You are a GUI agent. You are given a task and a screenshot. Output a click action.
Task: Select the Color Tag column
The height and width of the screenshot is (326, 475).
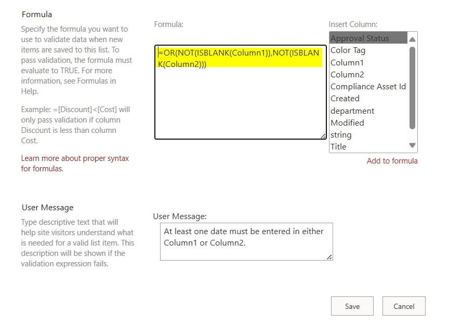click(x=347, y=50)
